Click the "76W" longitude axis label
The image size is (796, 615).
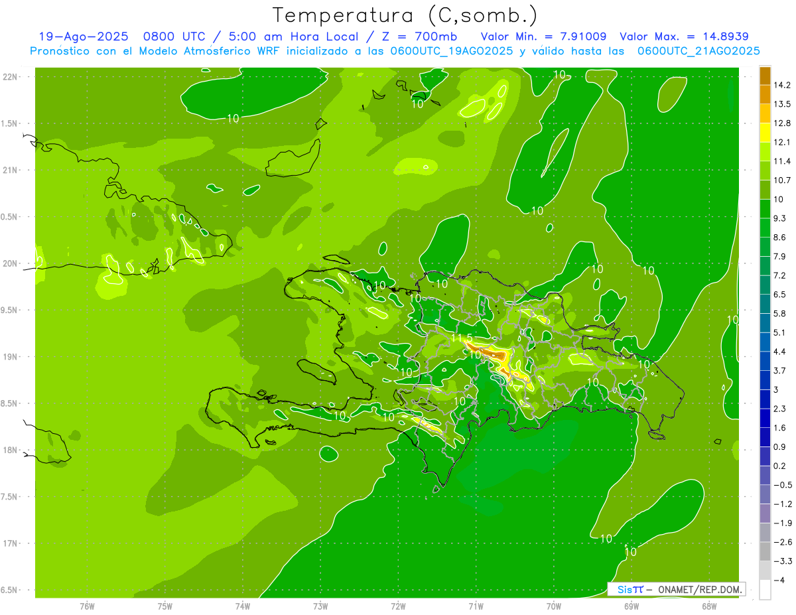pos(87,606)
